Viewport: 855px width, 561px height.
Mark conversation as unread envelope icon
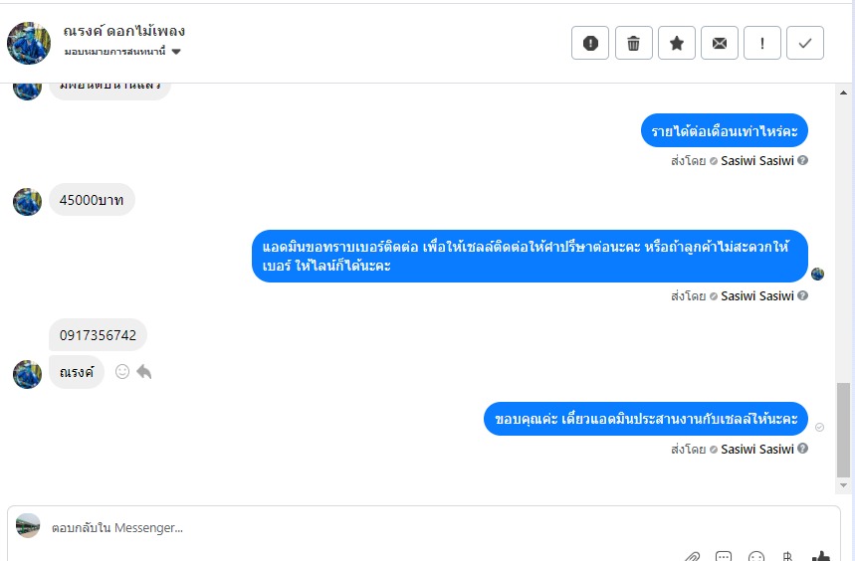720,43
